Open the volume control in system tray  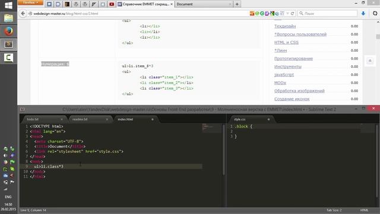[x=5, y=156]
